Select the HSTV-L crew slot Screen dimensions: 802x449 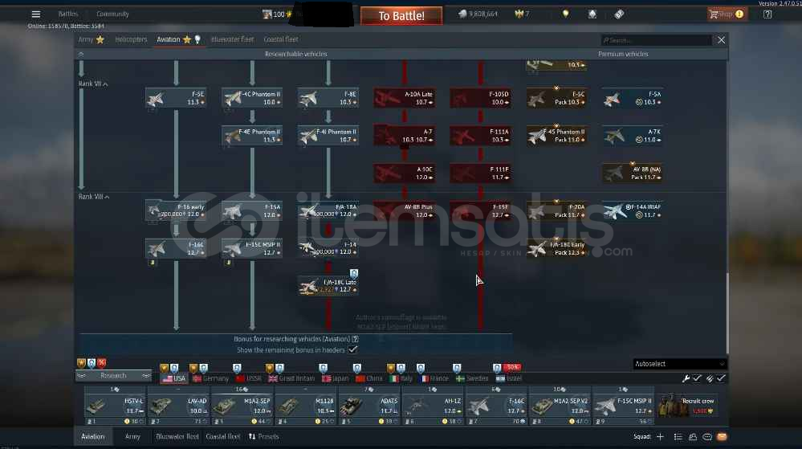pos(115,406)
